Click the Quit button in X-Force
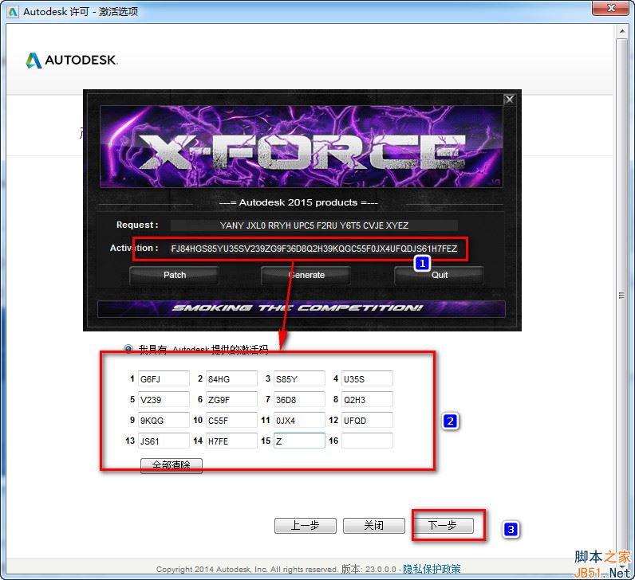Viewport: 635px width, 580px height. 439,275
